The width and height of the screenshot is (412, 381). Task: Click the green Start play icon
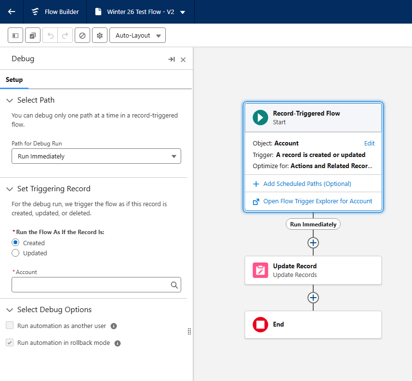[260, 118]
